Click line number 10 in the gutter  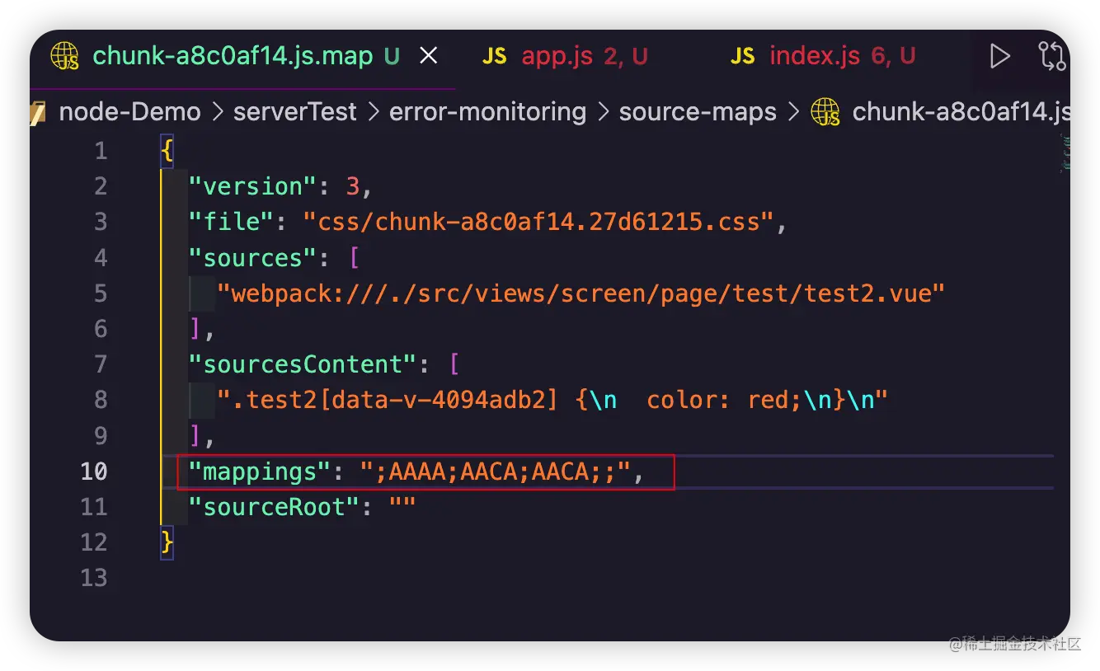tap(94, 472)
